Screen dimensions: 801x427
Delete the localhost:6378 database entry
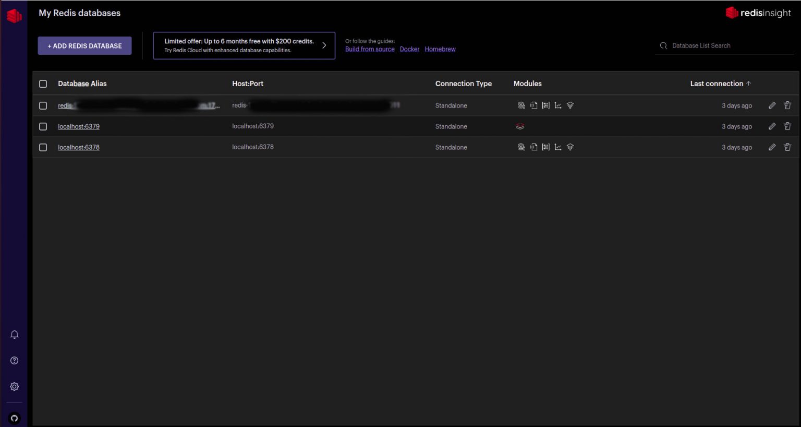[x=787, y=147]
